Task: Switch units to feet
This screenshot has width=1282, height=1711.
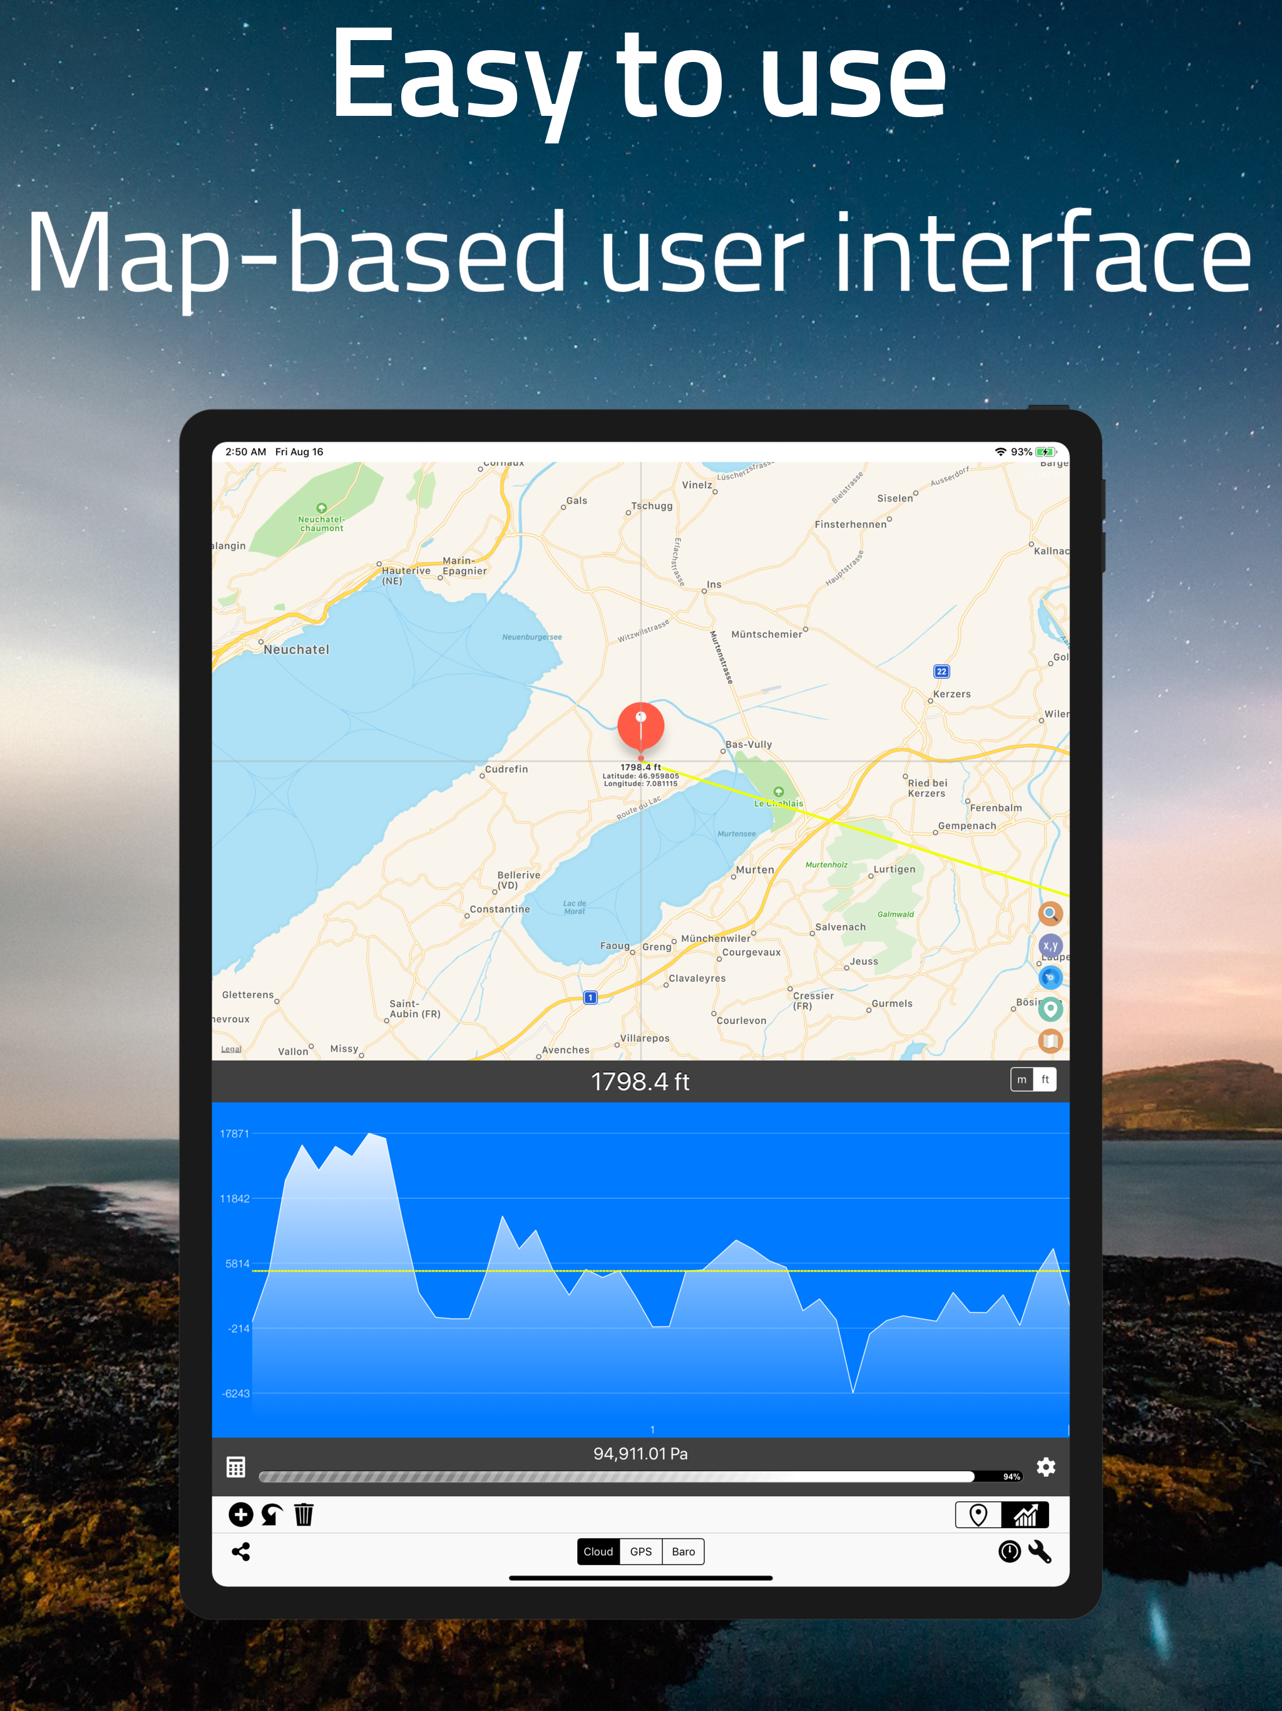Action: coord(1045,1080)
